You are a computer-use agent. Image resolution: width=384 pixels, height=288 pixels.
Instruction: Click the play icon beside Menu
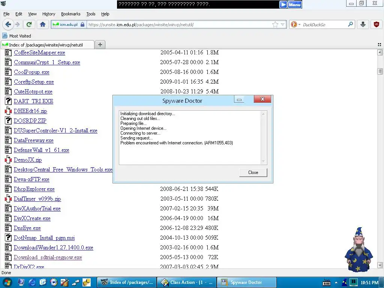283,4
